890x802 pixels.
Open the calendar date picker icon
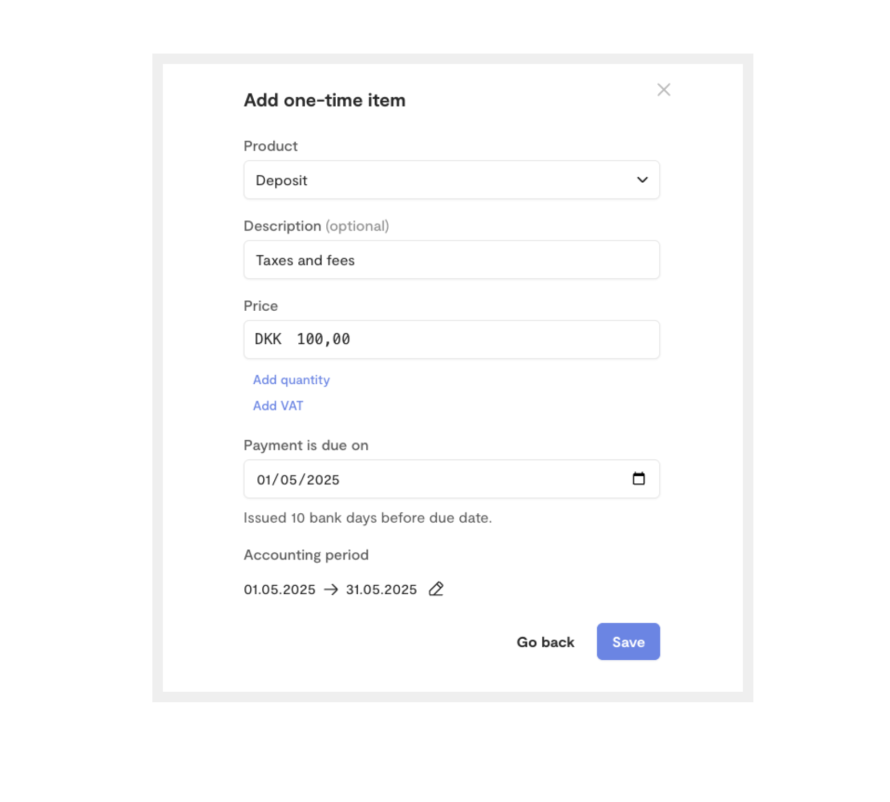638,479
